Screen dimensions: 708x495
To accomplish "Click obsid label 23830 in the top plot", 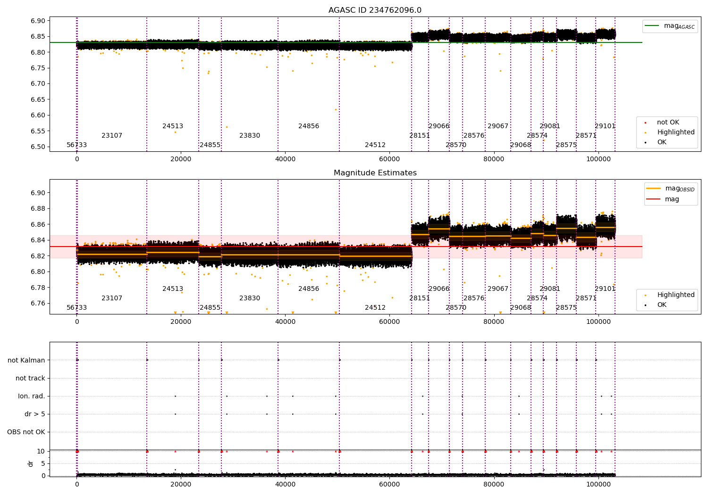I will pyautogui.click(x=250, y=136).
